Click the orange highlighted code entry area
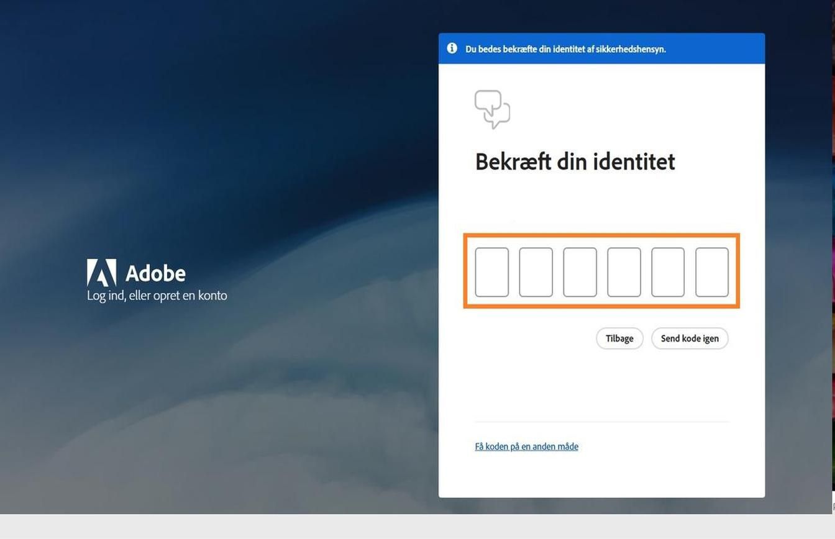Image resolution: width=835 pixels, height=539 pixels. [601, 271]
